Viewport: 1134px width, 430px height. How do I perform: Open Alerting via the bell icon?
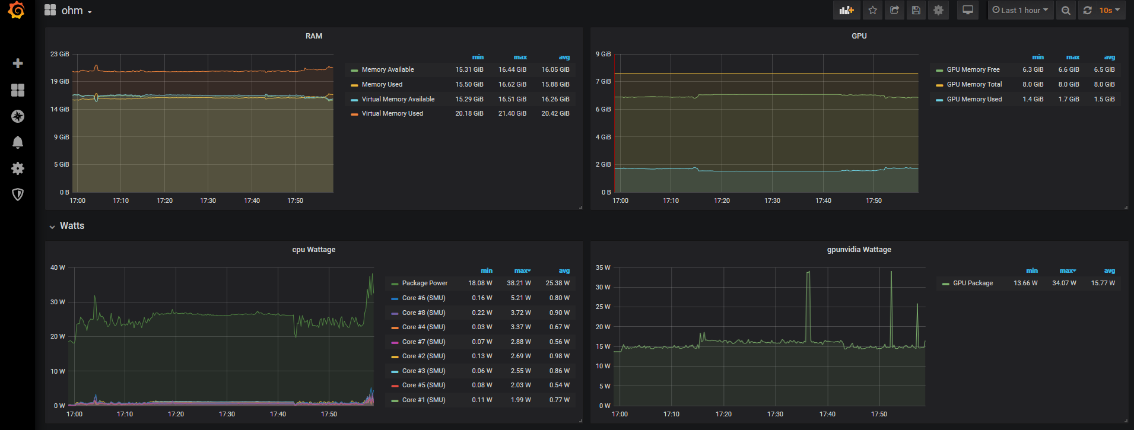[x=18, y=142]
